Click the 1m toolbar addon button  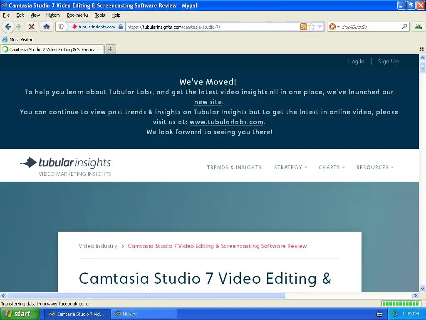coord(419,27)
